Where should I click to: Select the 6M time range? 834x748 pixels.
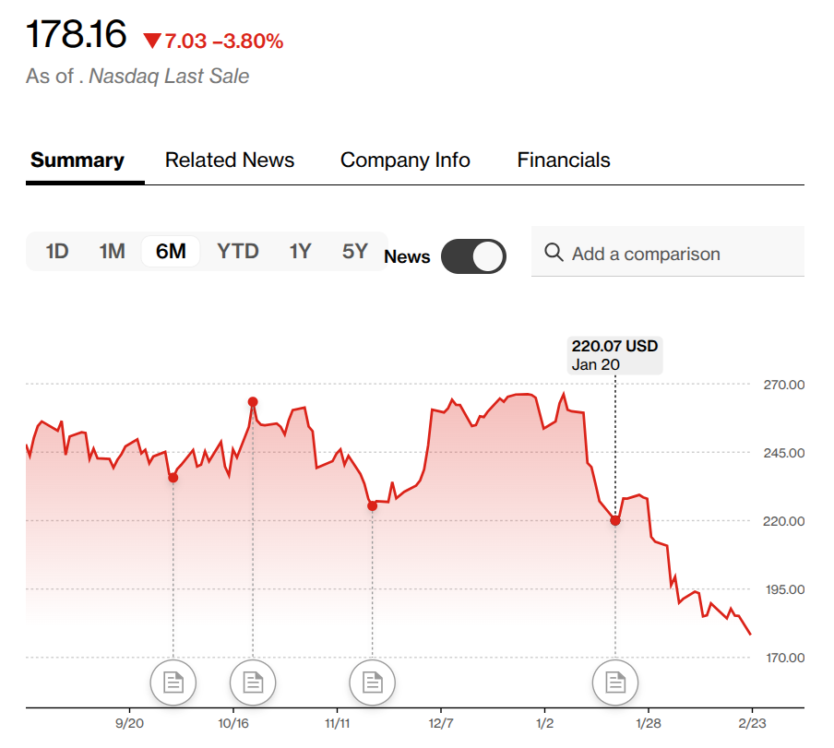tap(171, 251)
